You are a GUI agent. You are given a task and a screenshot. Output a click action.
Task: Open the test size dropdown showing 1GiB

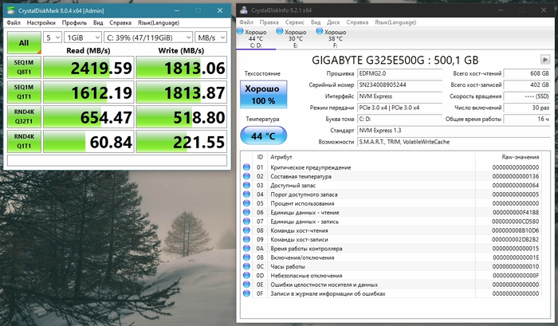[83, 37]
